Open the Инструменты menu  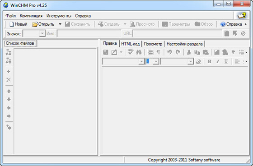pyautogui.click(x=59, y=16)
